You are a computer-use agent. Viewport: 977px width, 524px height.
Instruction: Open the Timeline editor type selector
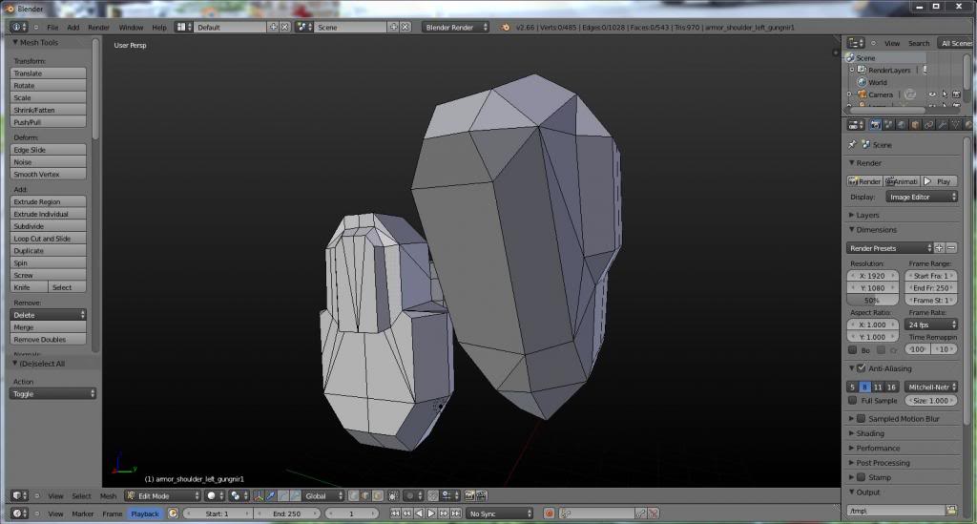pos(19,514)
